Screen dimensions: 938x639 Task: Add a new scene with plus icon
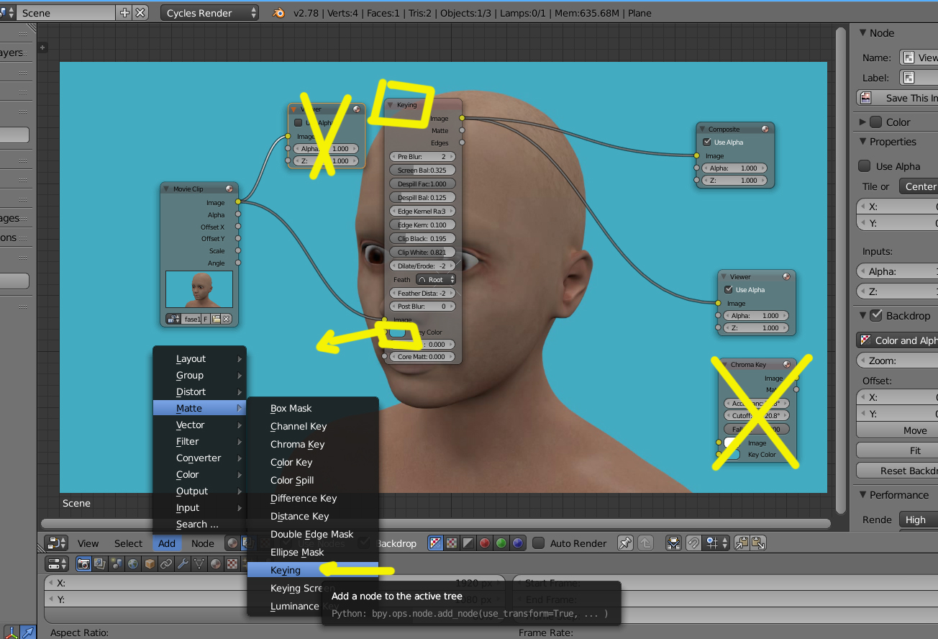click(x=124, y=13)
